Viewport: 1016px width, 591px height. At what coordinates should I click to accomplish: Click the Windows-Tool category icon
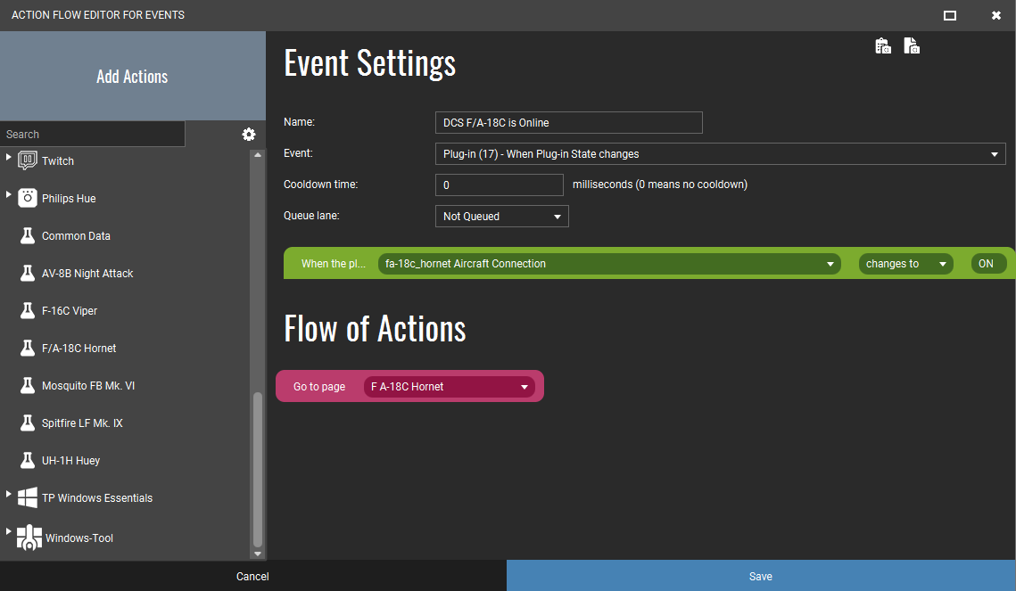pyautogui.click(x=29, y=538)
